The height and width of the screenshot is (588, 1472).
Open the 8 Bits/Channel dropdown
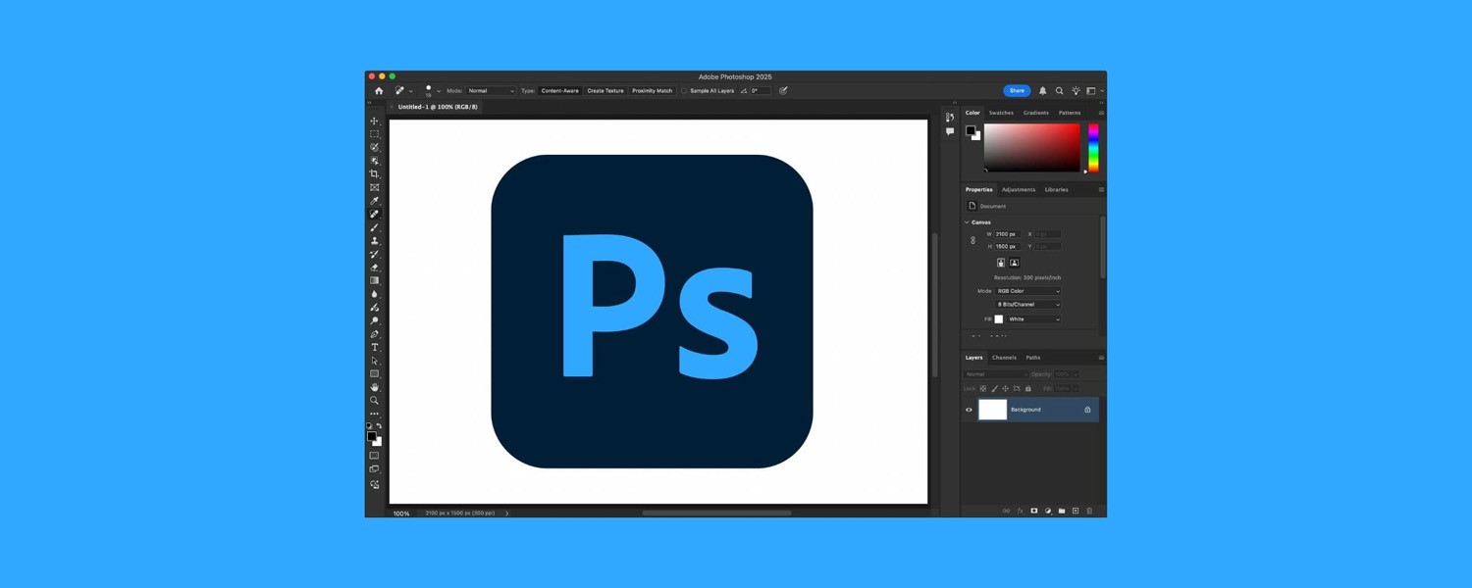[x=1027, y=305]
